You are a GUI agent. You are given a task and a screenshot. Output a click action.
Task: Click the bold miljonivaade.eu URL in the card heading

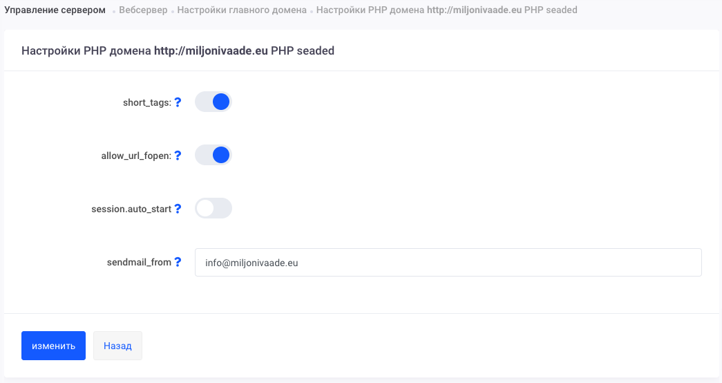[211, 50]
